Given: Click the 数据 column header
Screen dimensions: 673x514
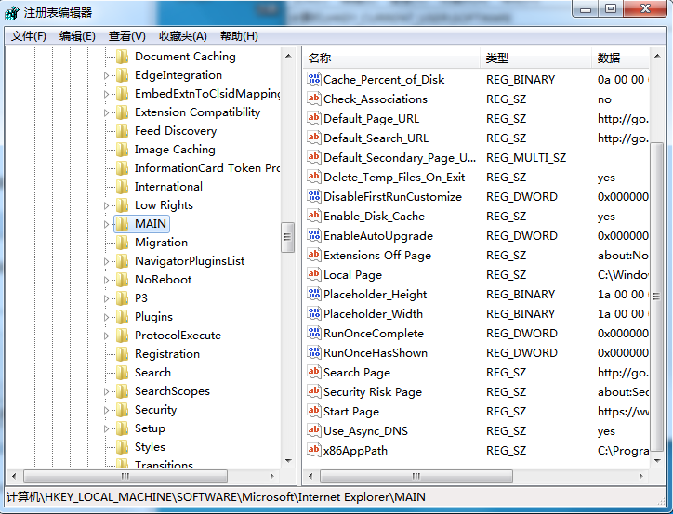Looking at the screenshot, I should [x=620, y=58].
